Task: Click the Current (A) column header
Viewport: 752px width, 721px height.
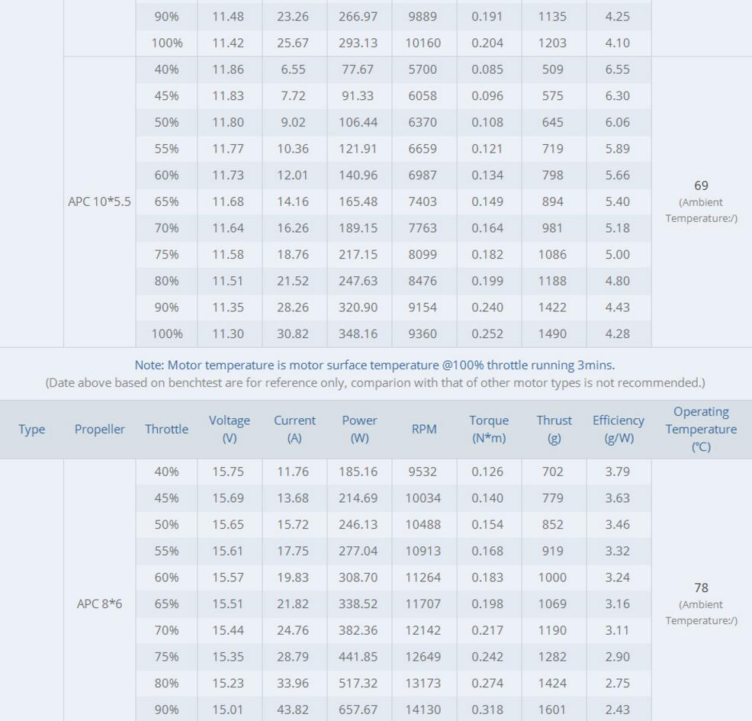Action: pos(294,430)
